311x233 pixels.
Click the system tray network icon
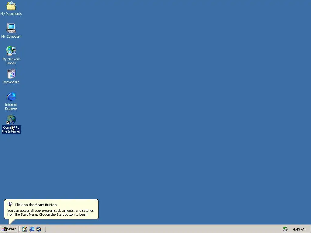coord(285,229)
